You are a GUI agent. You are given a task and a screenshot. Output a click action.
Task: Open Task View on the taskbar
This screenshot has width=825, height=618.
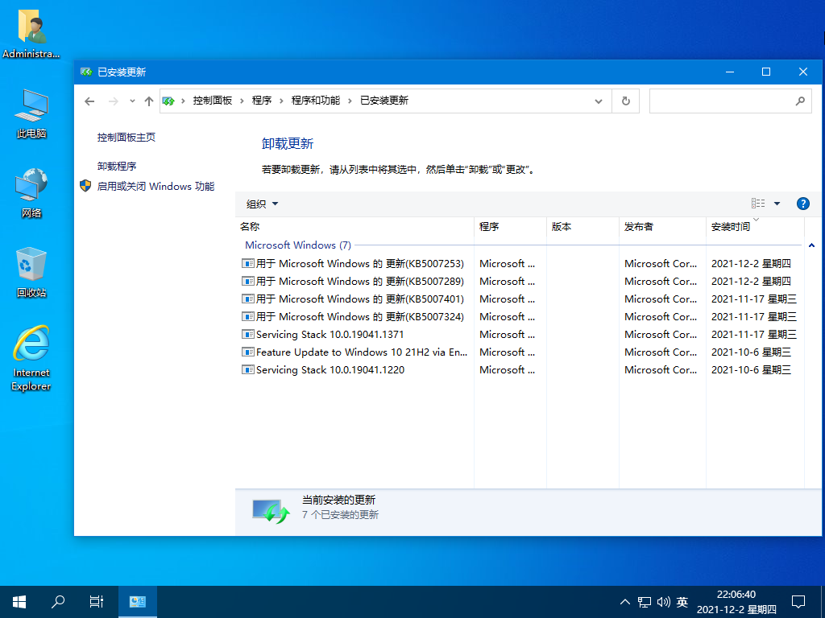click(x=97, y=602)
